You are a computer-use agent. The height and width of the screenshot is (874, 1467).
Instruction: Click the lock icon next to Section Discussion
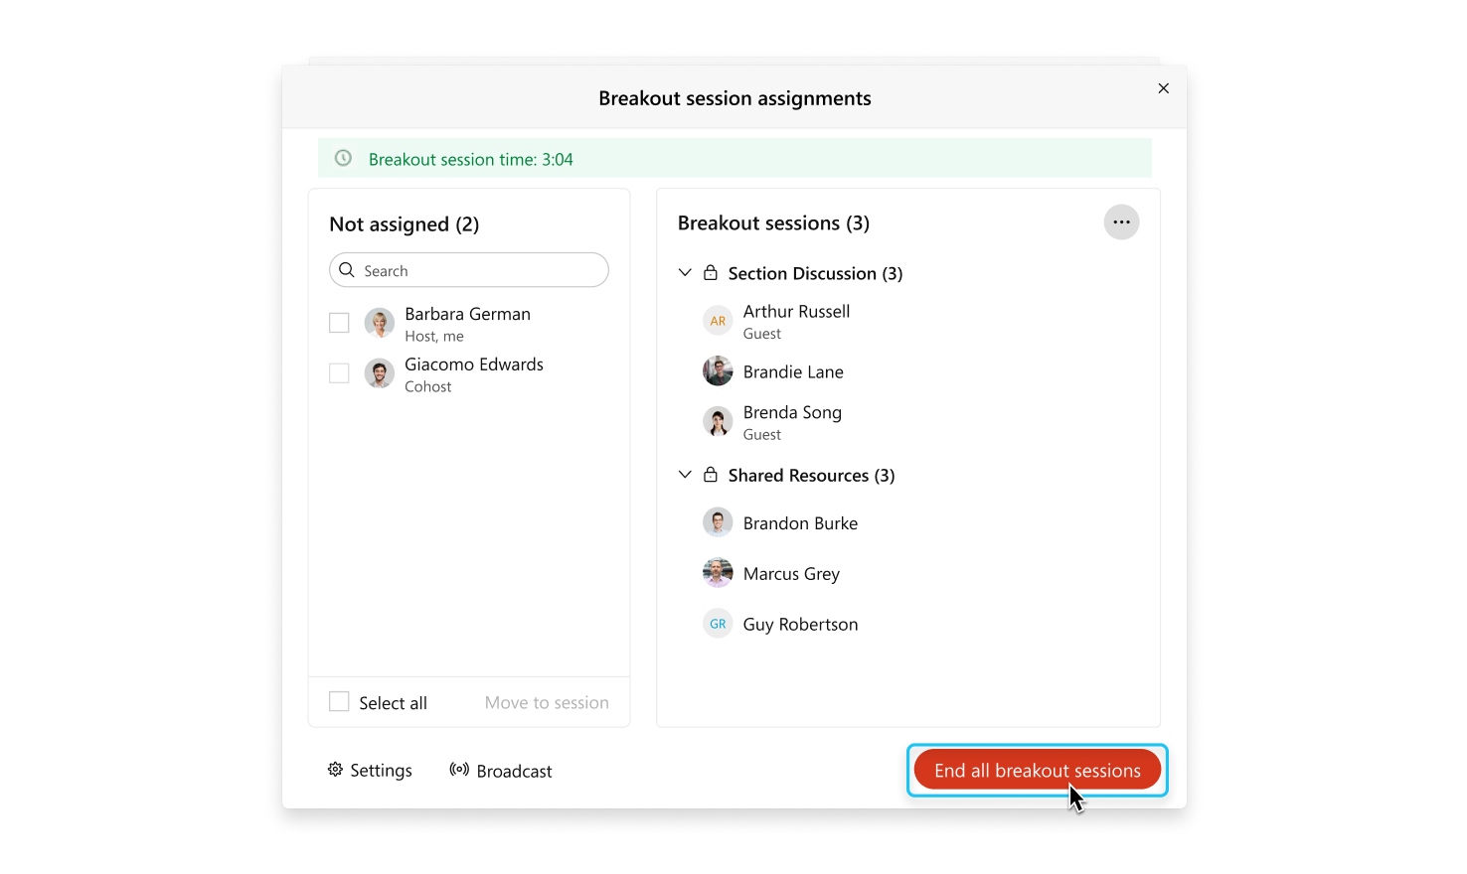(711, 272)
